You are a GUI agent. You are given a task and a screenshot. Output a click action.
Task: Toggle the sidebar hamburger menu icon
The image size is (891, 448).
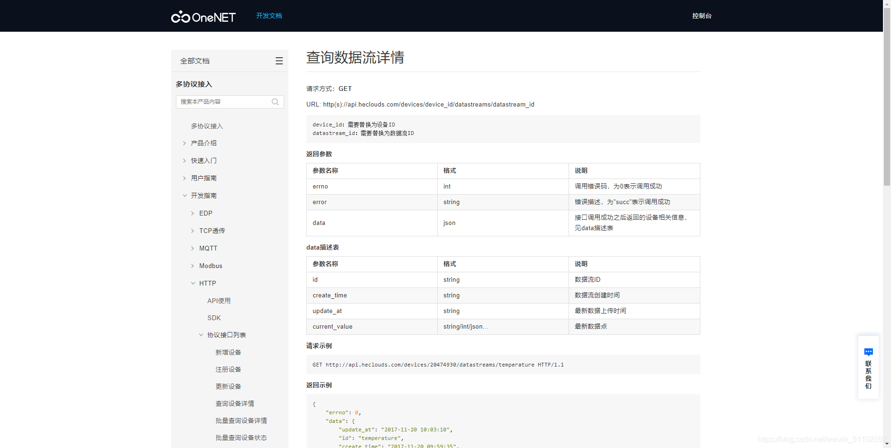pyautogui.click(x=279, y=61)
